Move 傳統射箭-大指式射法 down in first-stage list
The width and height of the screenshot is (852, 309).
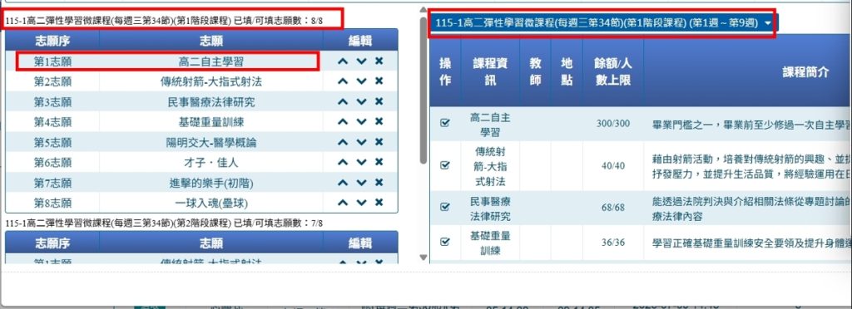pos(361,81)
